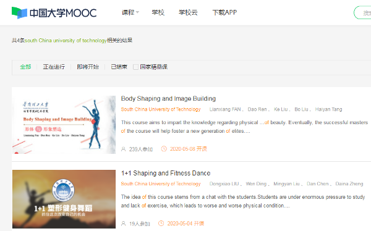Click instructor Wen Ding
371x231 pixels.
coord(256,183)
